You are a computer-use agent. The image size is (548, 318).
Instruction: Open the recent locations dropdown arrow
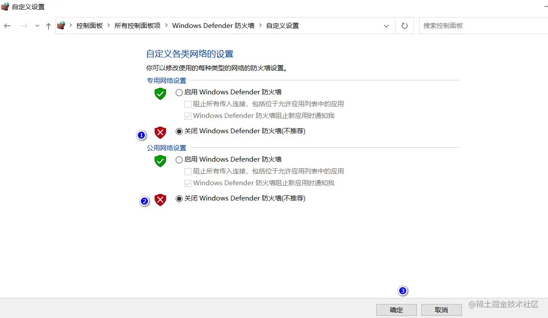point(37,26)
